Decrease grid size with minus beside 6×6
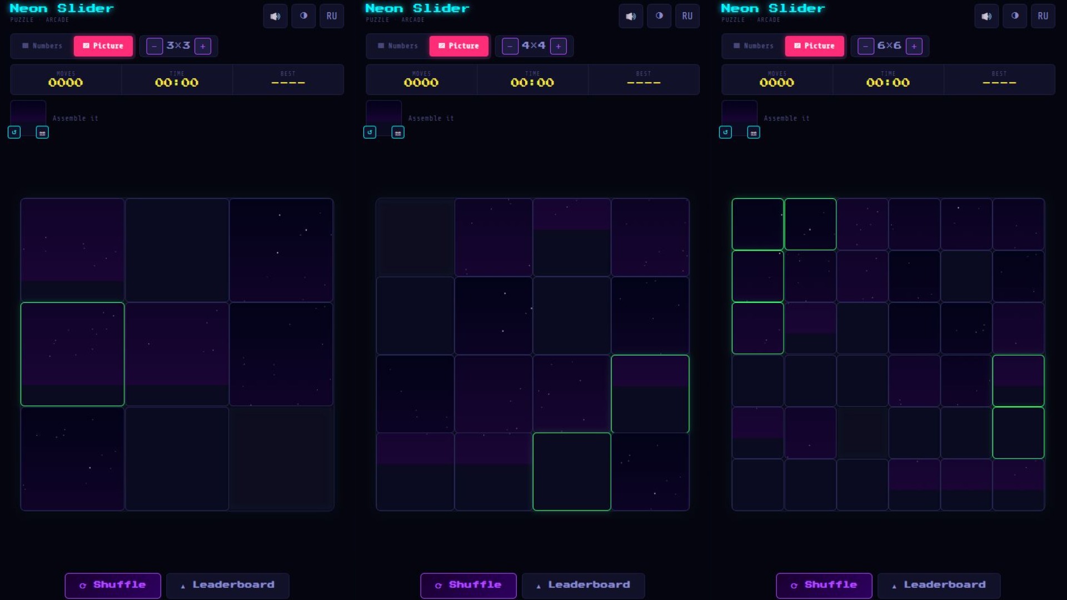1067x600 pixels. pos(866,46)
